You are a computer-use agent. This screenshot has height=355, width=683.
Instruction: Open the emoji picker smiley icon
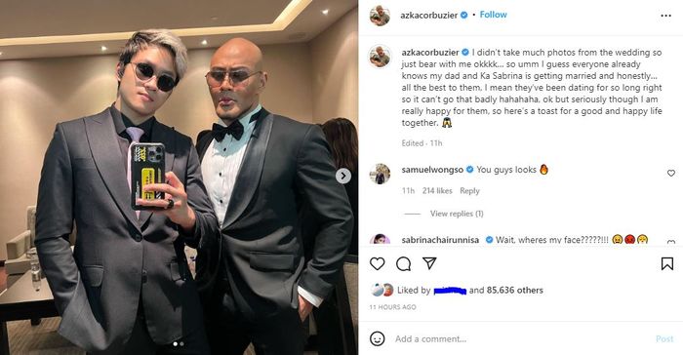378,338
